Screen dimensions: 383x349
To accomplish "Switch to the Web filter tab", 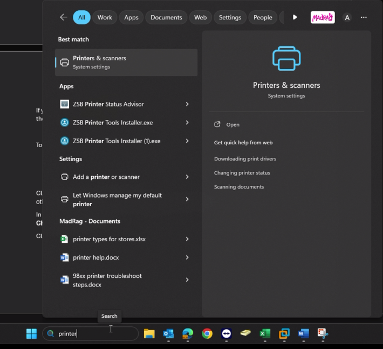I will pos(200,17).
